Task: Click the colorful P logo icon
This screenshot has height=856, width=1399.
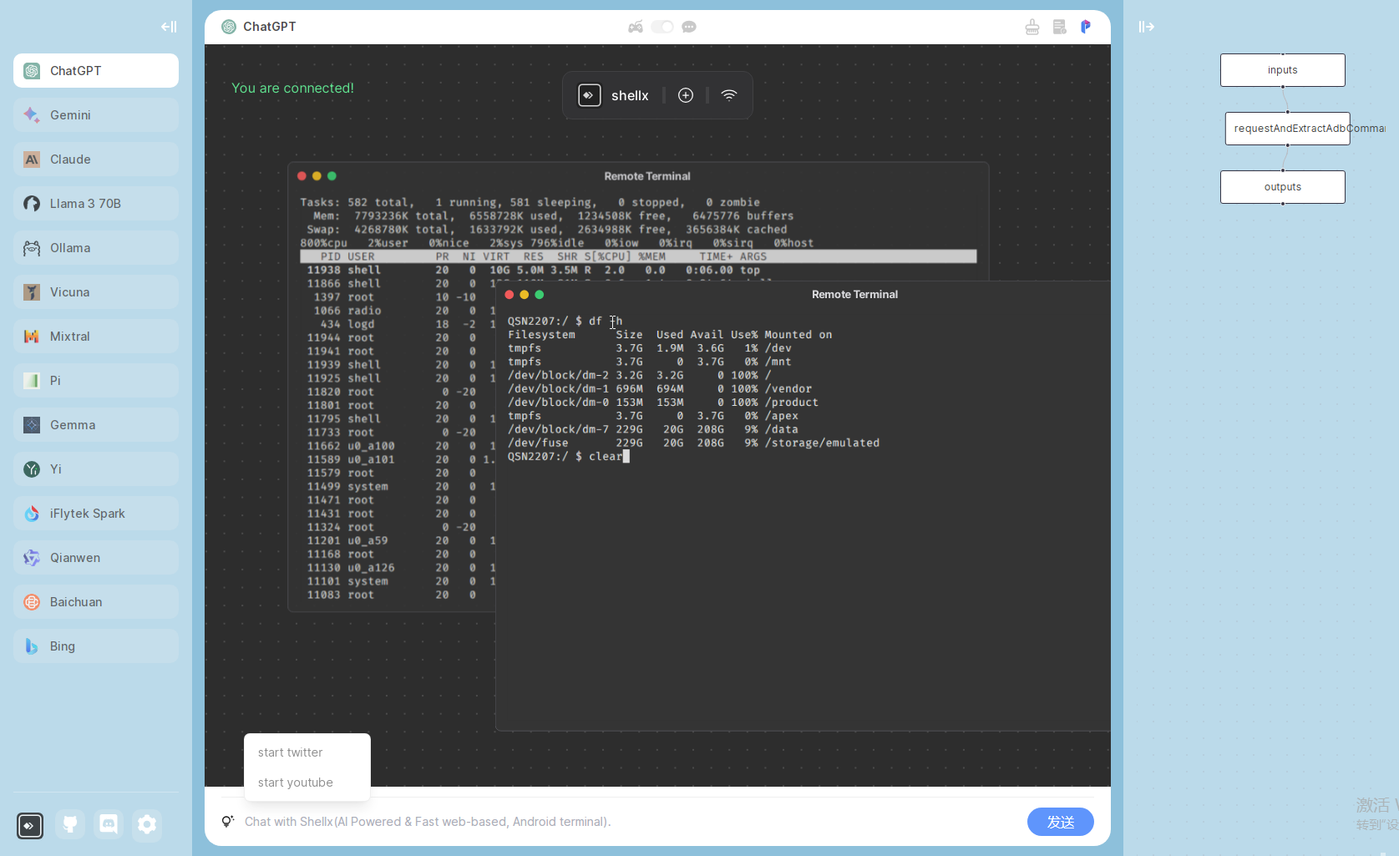Action: (1086, 27)
